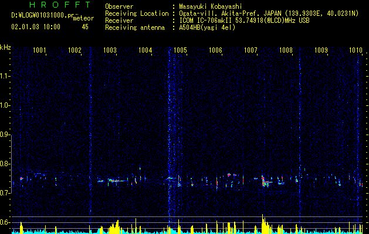
Task: Click the 1004 time marker
Action: [x=145, y=50]
